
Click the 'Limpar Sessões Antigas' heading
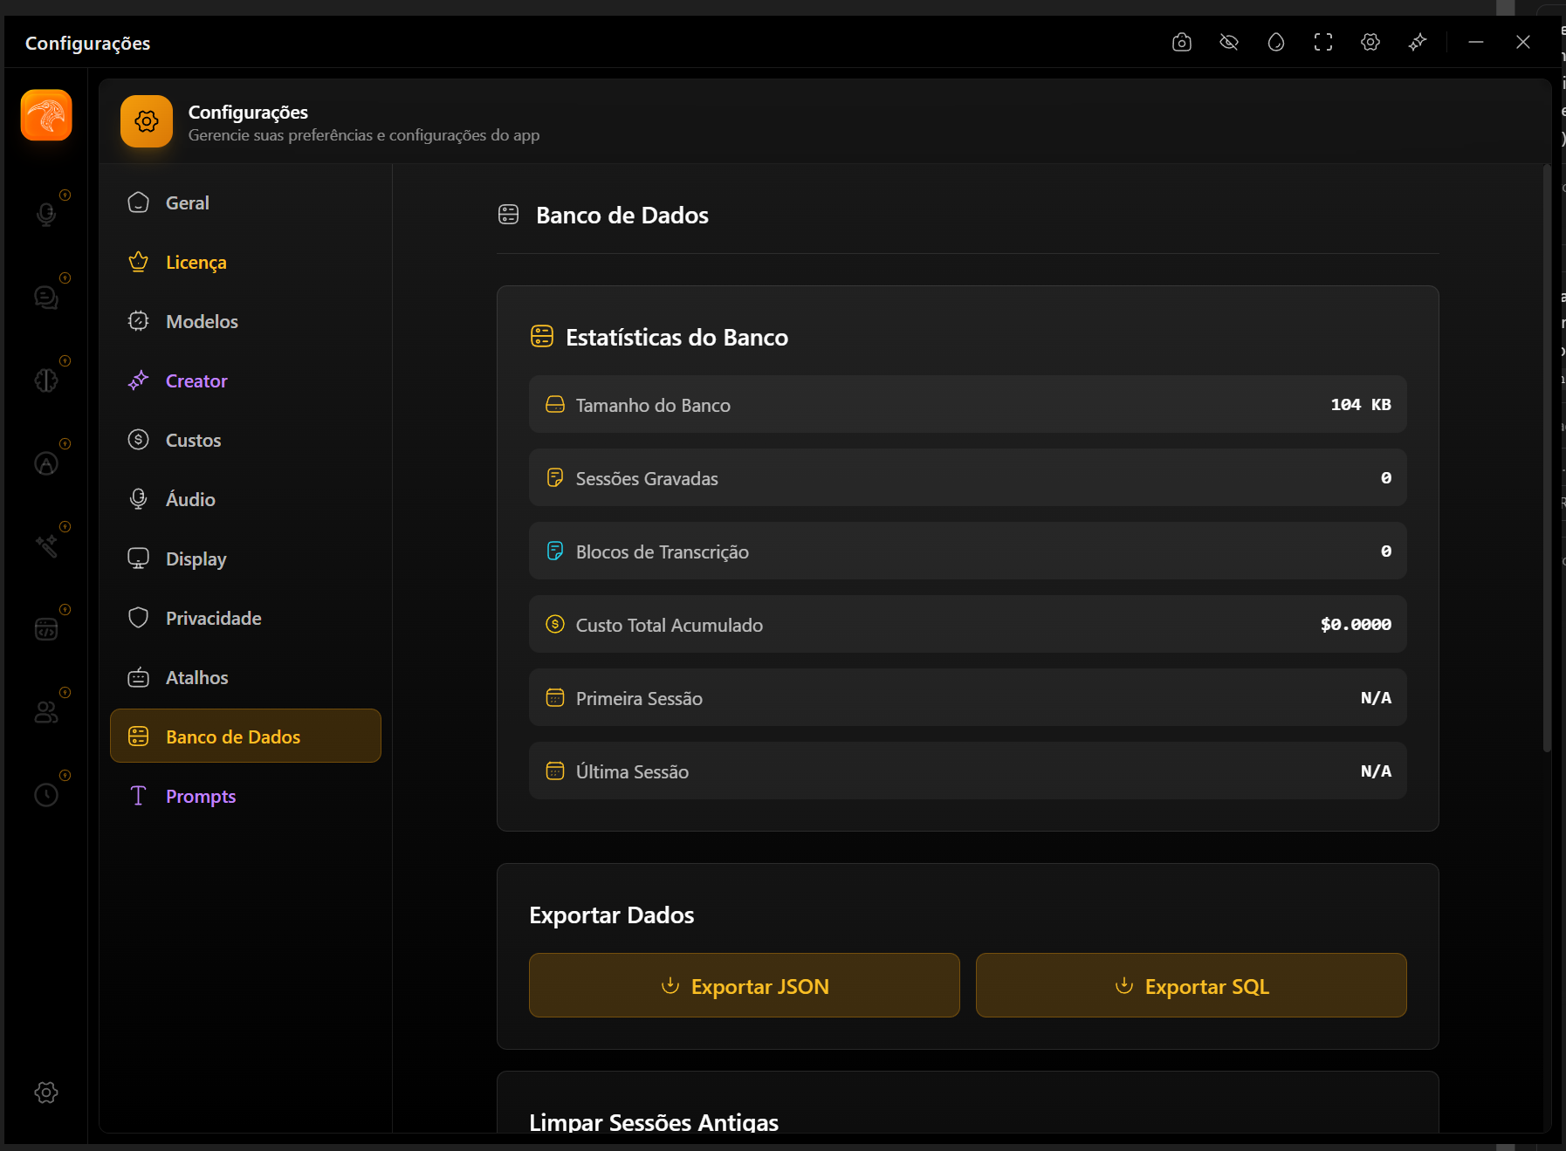tap(654, 1121)
